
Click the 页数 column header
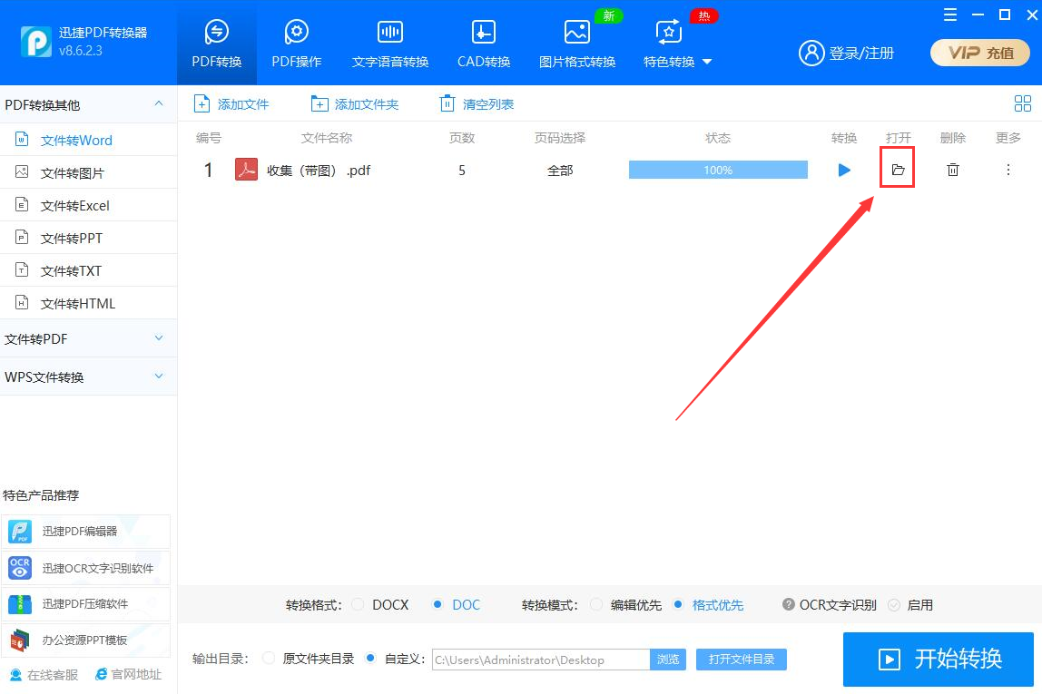coord(462,138)
